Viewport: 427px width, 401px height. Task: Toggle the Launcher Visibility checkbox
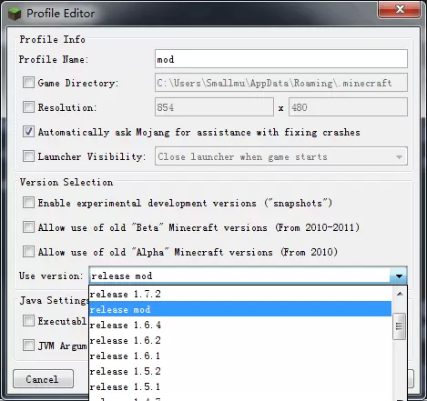point(28,156)
